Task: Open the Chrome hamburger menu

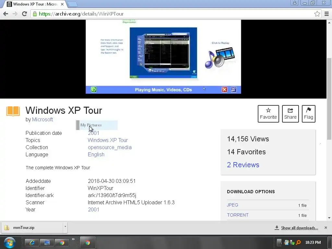Action: [327, 14]
